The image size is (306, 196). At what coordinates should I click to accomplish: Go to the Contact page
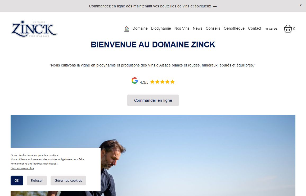click(x=254, y=29)
